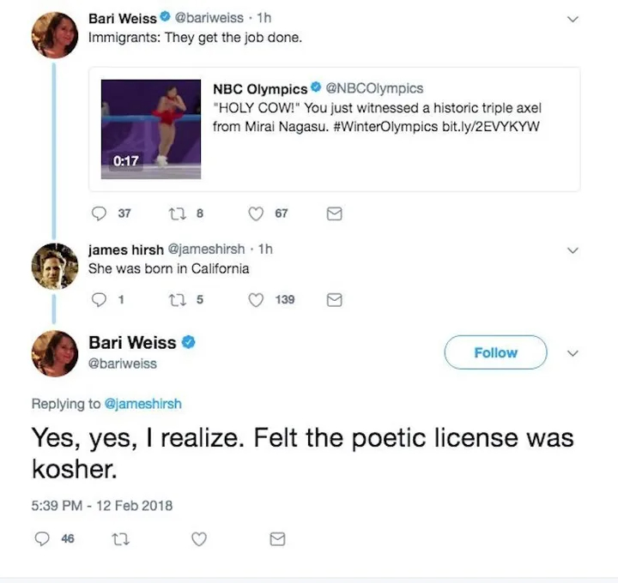
Task: Send original tweet via direct message
Action: 335,214
